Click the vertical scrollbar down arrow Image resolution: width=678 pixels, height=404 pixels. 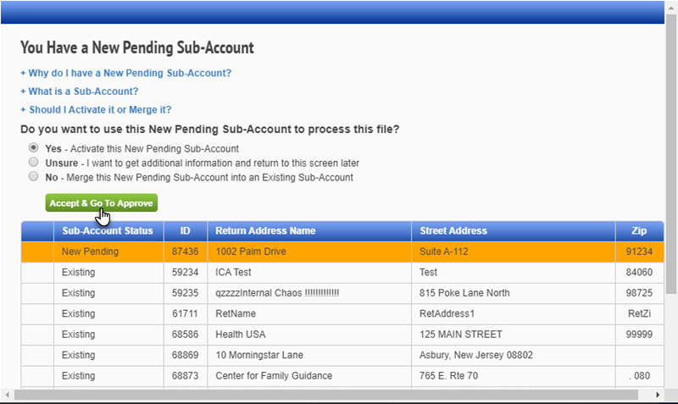tap(670, 381)
